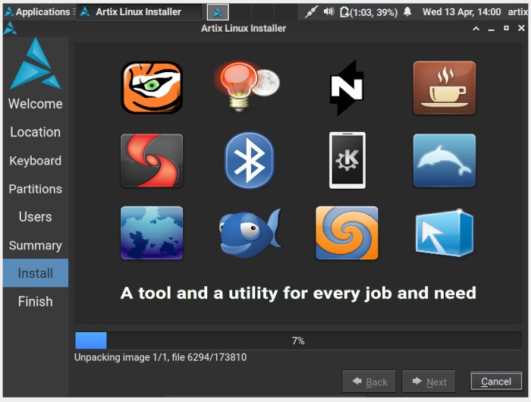Click the clock showing Wed 13 Apr, 14:00
531x402 pixels.
461,12
